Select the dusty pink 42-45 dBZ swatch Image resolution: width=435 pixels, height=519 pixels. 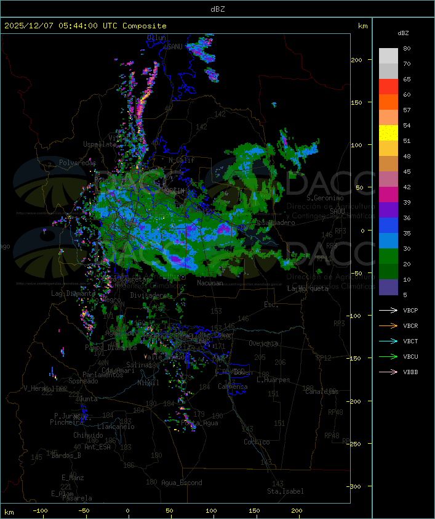(388, 179)
